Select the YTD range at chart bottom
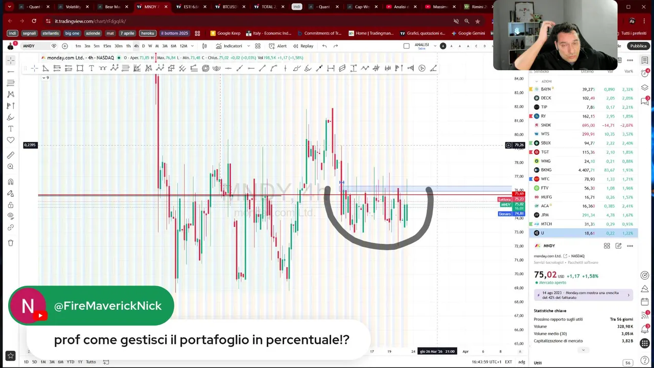 point(71,362)
